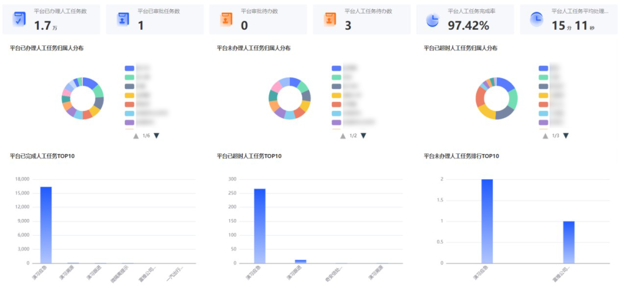The width and height of the screenshot is (621, 288).
Task: Toggle the red legend item in 平台已超时人工任务归属人分布
Action: [x=543, y=104]
